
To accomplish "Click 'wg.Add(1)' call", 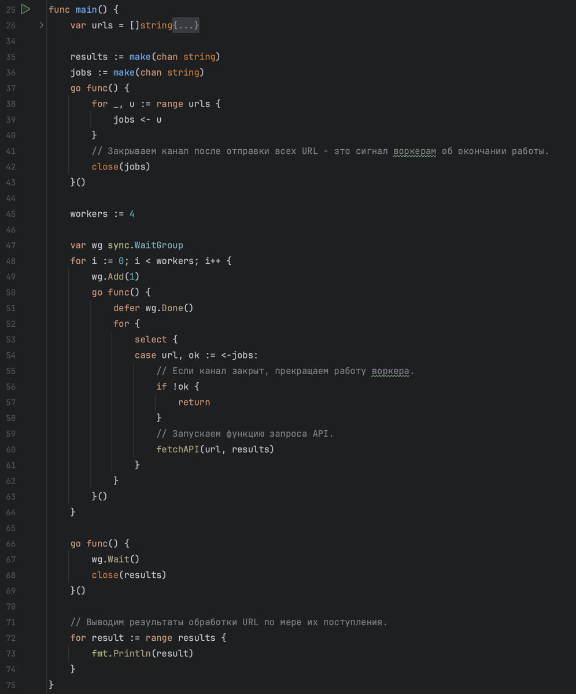I will point(116,276).
